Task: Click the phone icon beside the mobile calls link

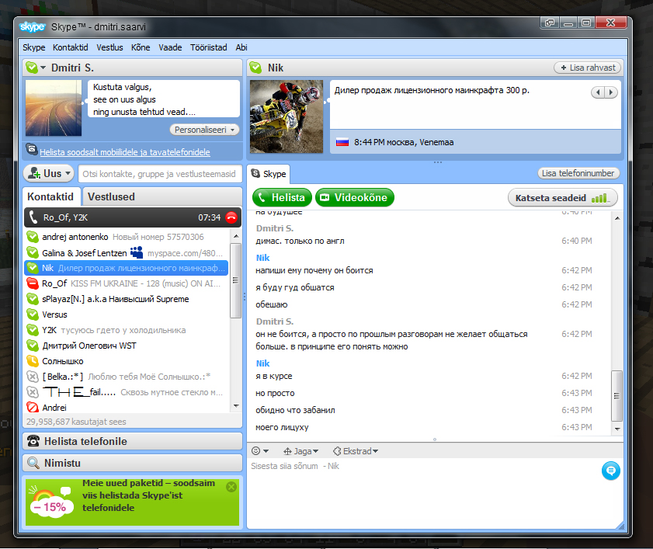Action: pyautogui.click(x=32, y=149)
